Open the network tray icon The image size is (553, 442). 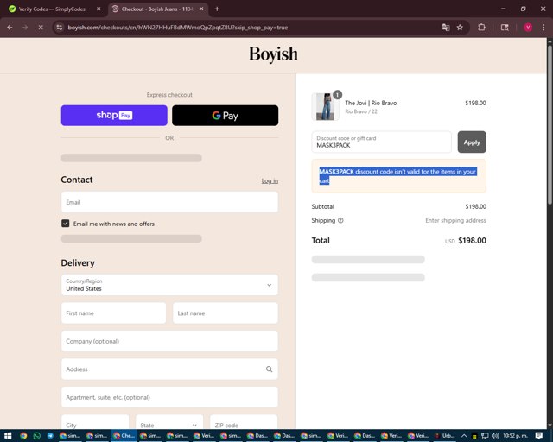pos(485,436)
